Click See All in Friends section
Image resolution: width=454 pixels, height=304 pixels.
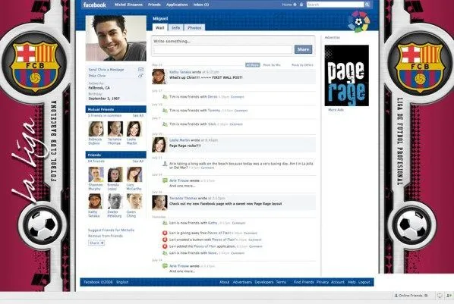click(x=138, y=161)
